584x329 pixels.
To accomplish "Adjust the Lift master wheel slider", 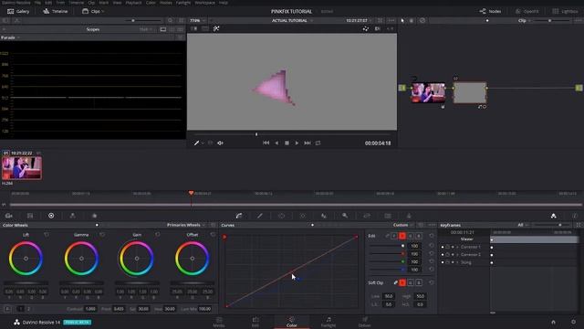I will [x=26, y=283].
